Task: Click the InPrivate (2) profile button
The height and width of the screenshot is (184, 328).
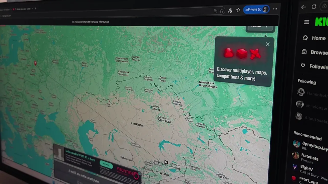Action: point(256,9)
